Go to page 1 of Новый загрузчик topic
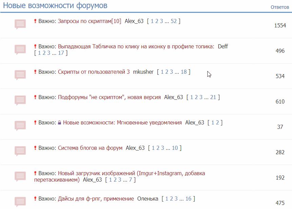Image resolution: width=292 pixels, height=209 pixels. click(x=110, y=180)
